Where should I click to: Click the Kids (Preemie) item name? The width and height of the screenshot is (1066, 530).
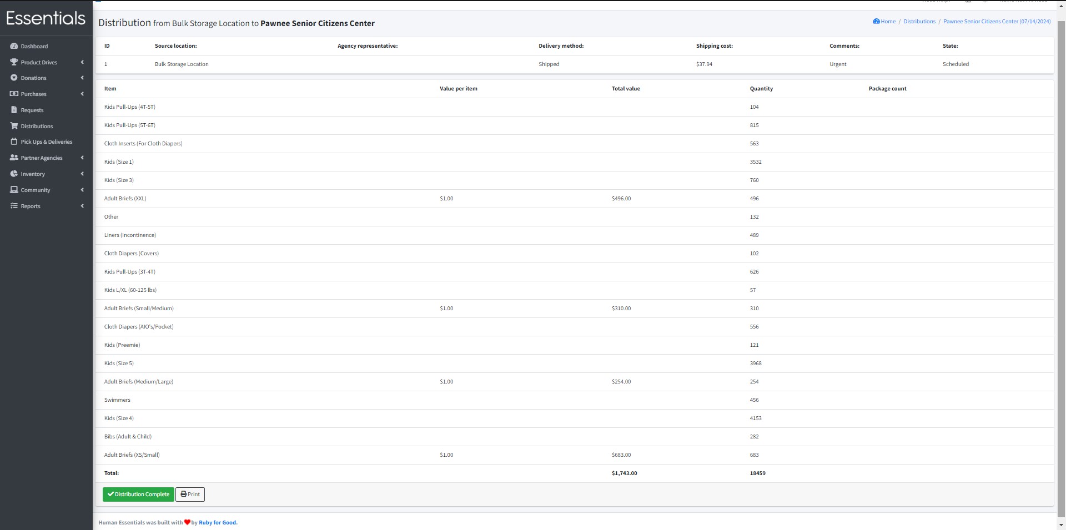pyautogui.click(x=122, y=345)
